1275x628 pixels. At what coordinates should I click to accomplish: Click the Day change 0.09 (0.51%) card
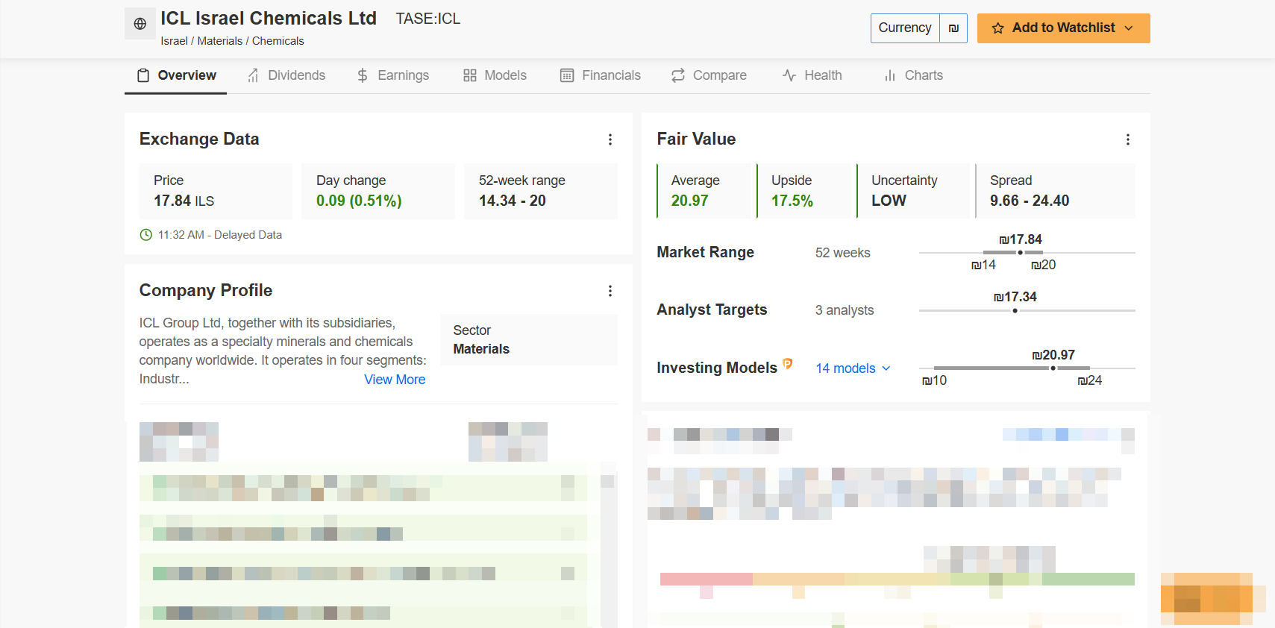(x=378, y=191)
